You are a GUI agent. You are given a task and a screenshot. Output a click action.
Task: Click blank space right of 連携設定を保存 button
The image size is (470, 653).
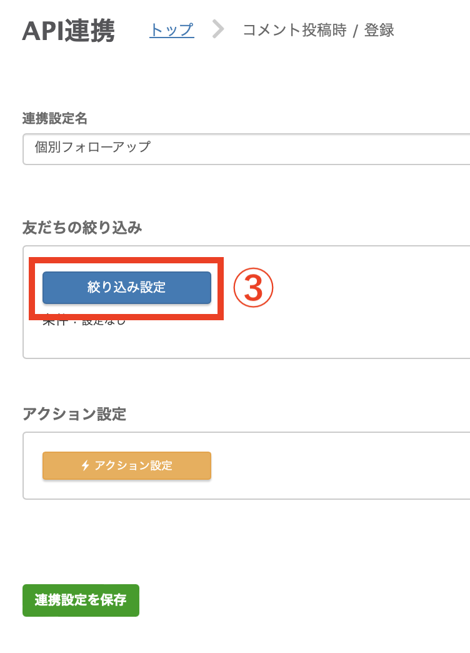(x=291, y=600)
